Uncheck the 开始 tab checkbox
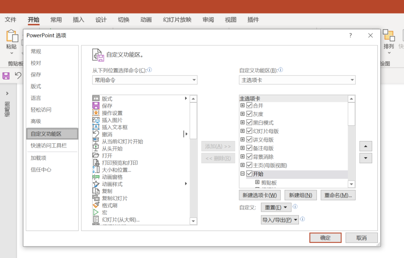404x258 pixels. 249,174
